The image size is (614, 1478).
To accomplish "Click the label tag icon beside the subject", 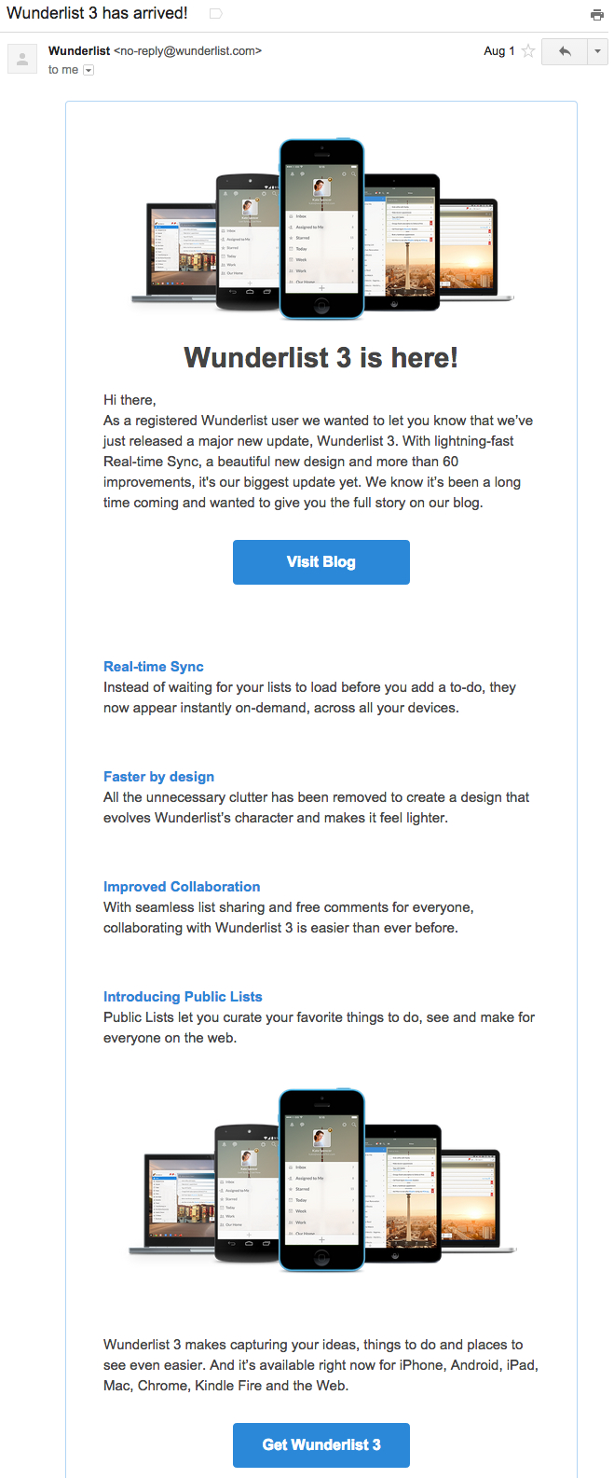I will click(x=215, y=14).
